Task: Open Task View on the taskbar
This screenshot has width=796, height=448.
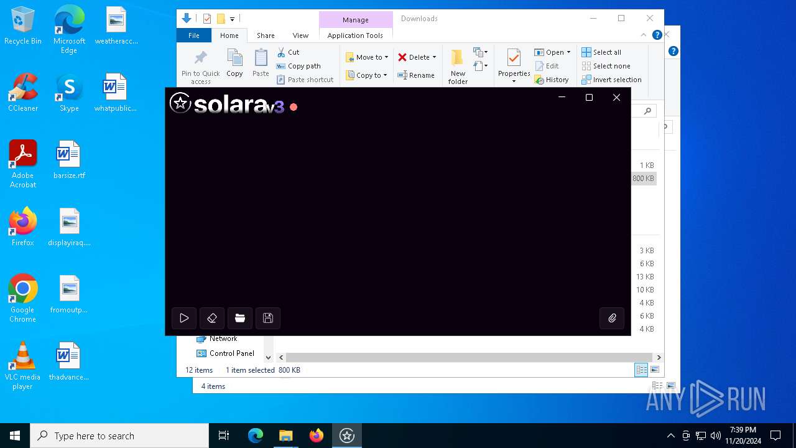Action: click(224, 436)
